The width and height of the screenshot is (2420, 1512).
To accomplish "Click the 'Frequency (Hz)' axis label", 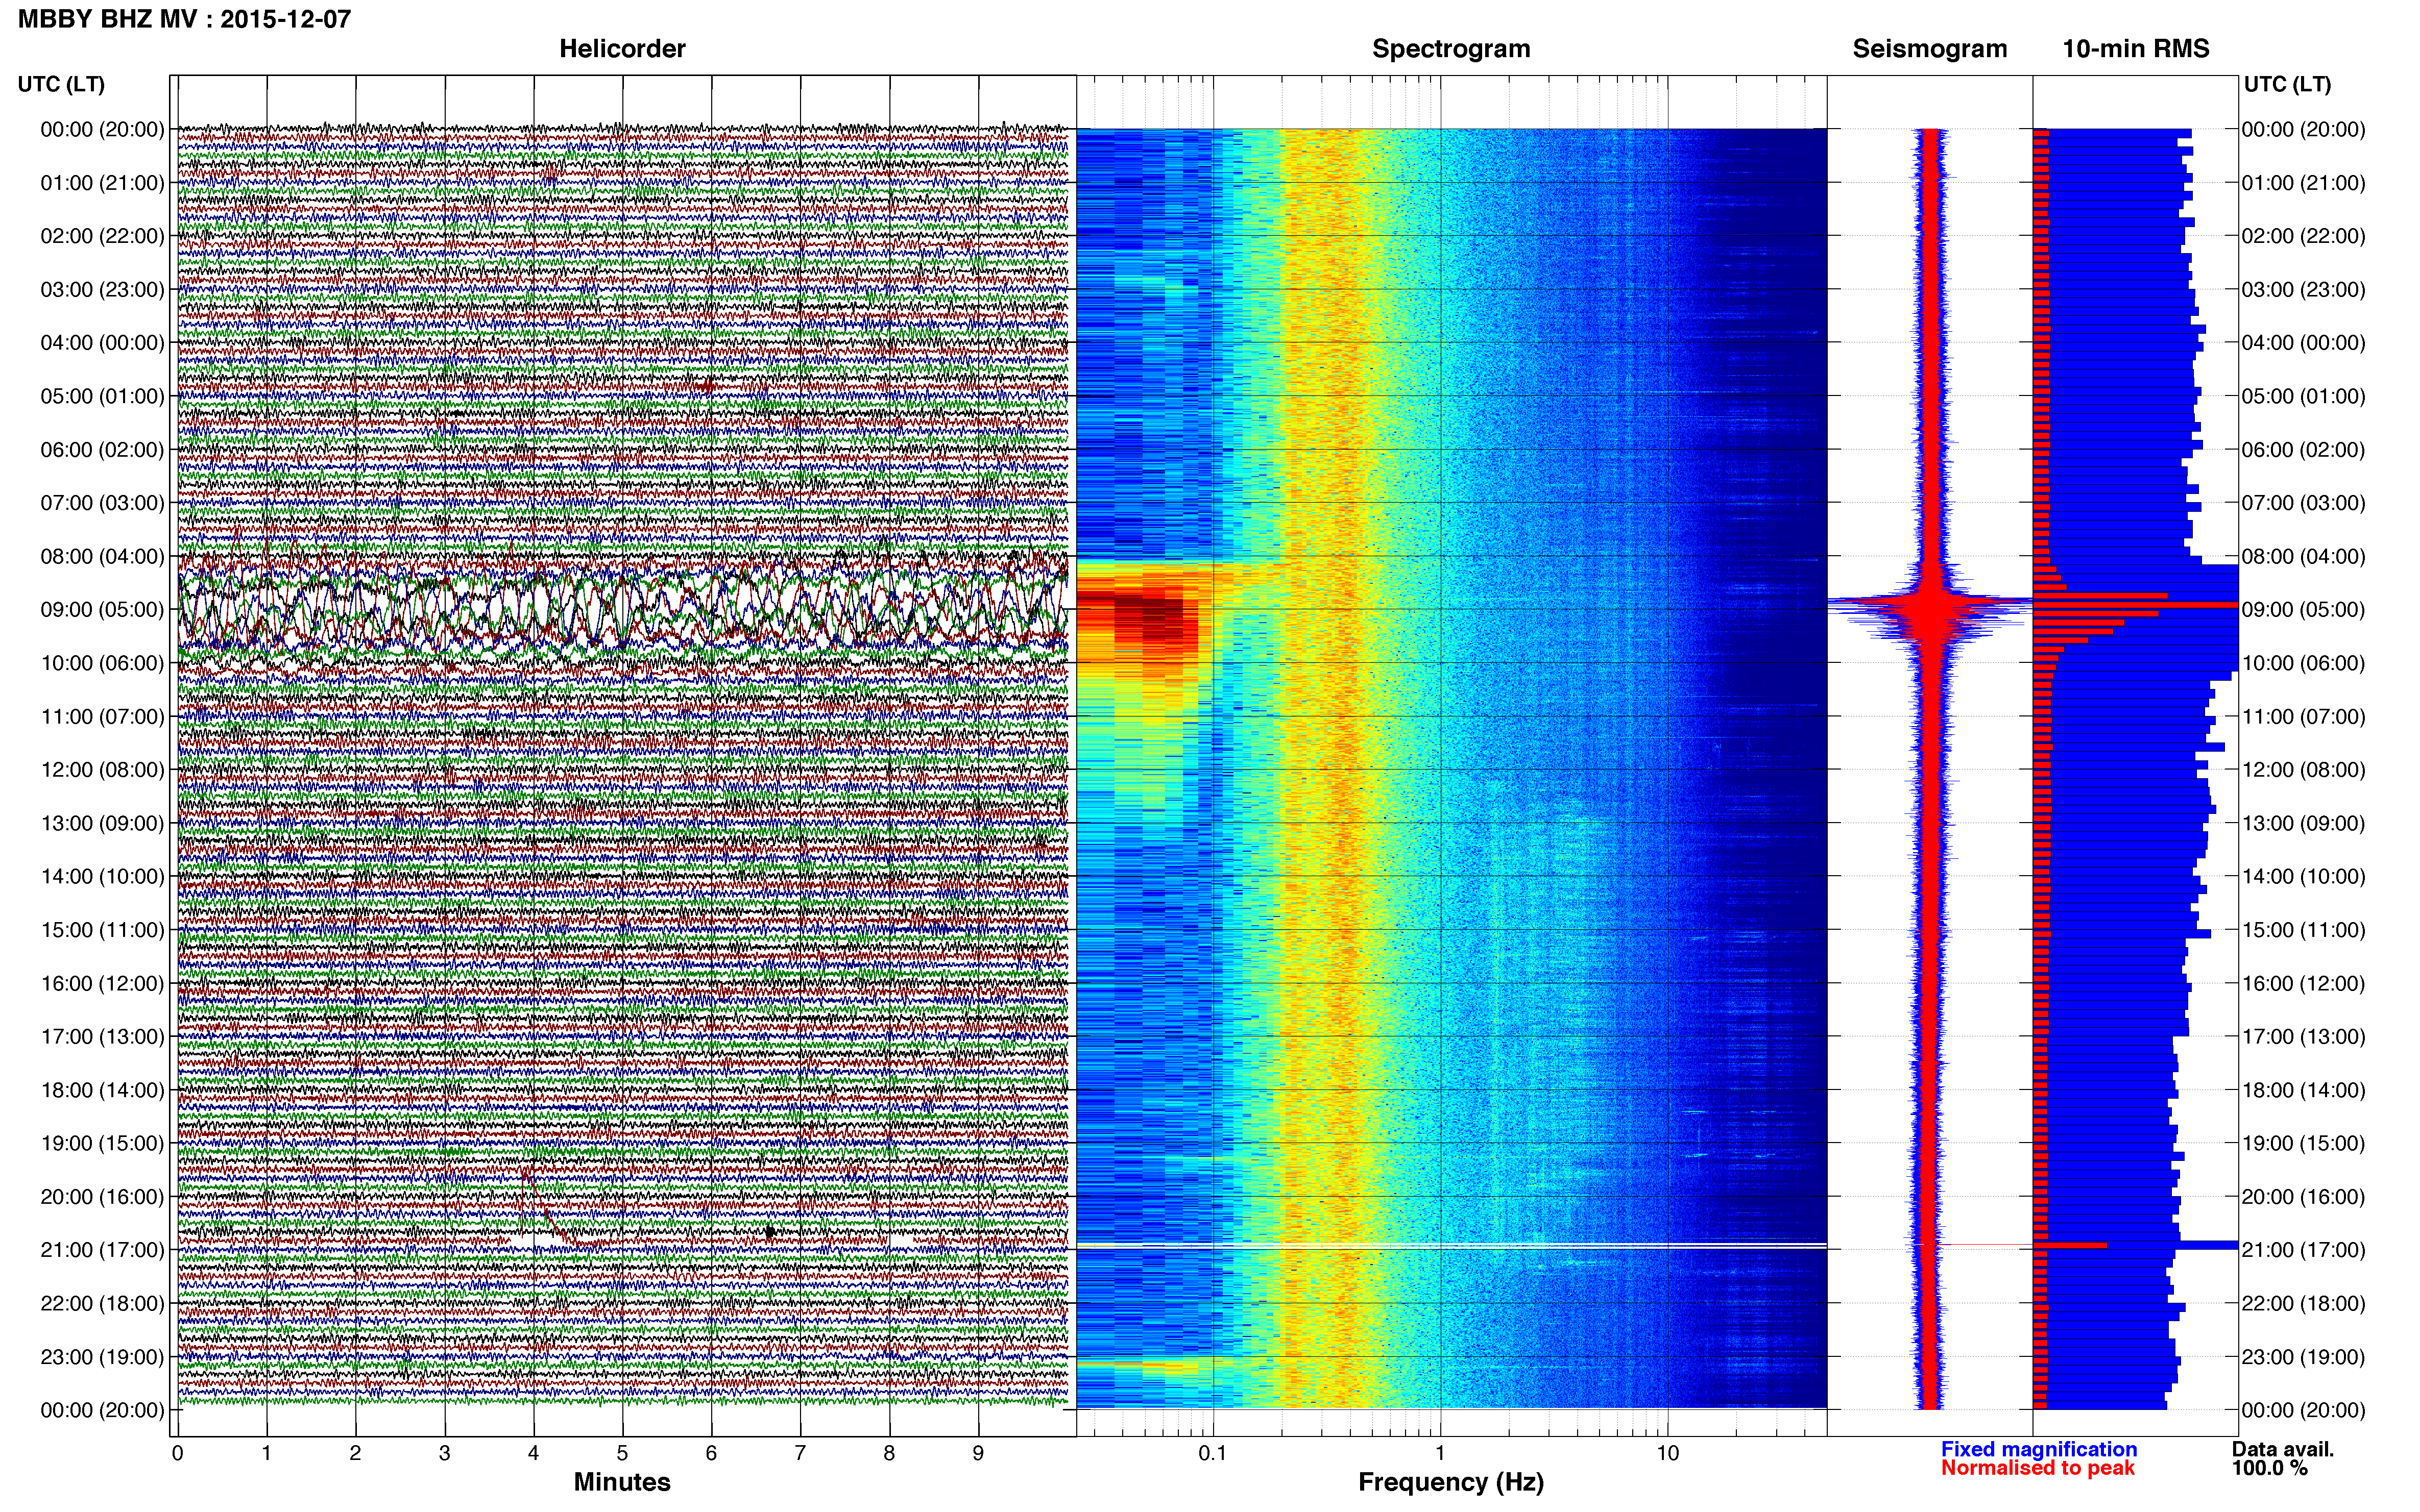I will point(1450,1482).
